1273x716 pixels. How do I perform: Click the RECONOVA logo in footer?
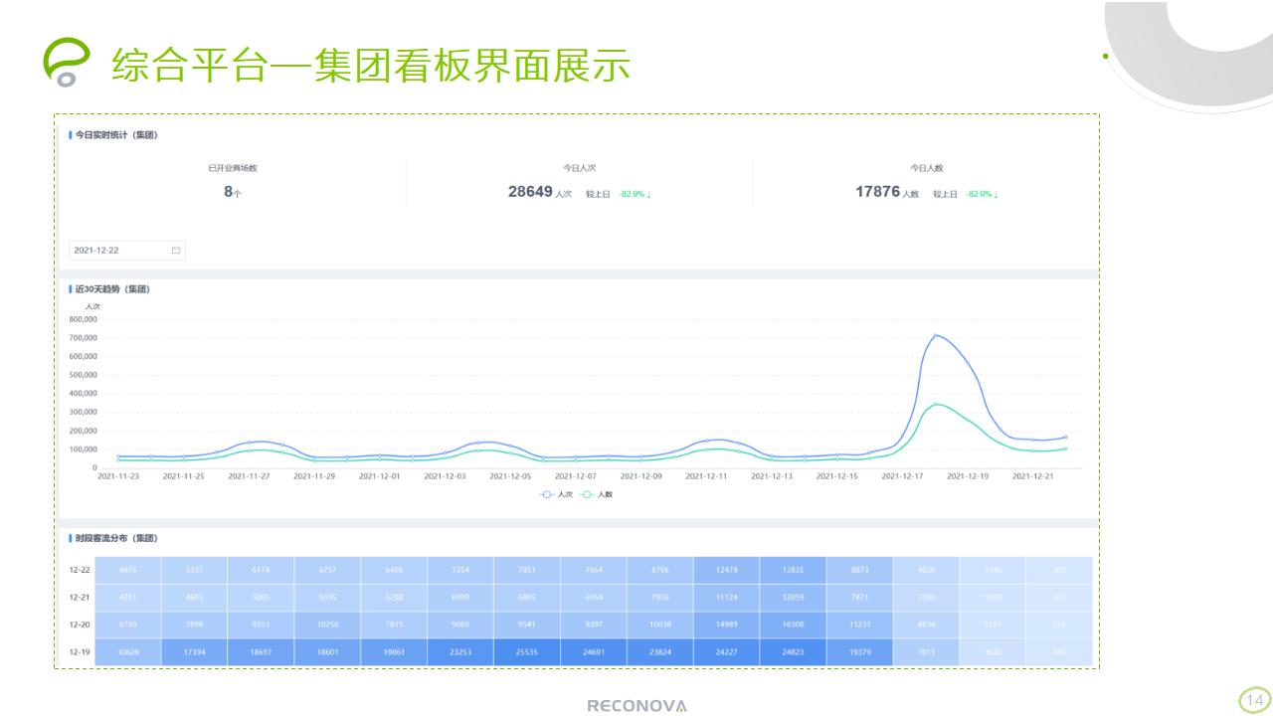tap(636, 706)
